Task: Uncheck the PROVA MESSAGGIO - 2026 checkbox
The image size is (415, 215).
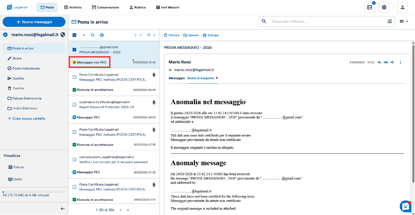Action: coord(74,50)
